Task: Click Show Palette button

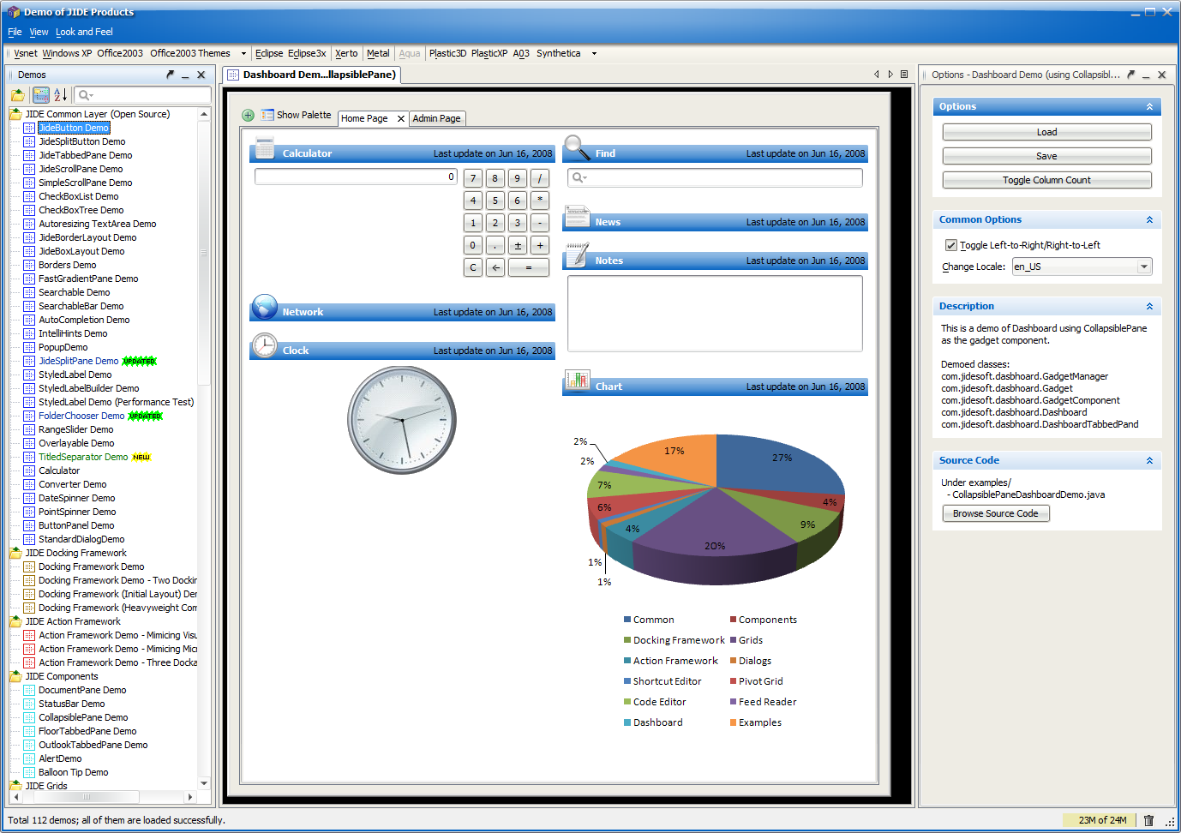Action: (296, 115)
